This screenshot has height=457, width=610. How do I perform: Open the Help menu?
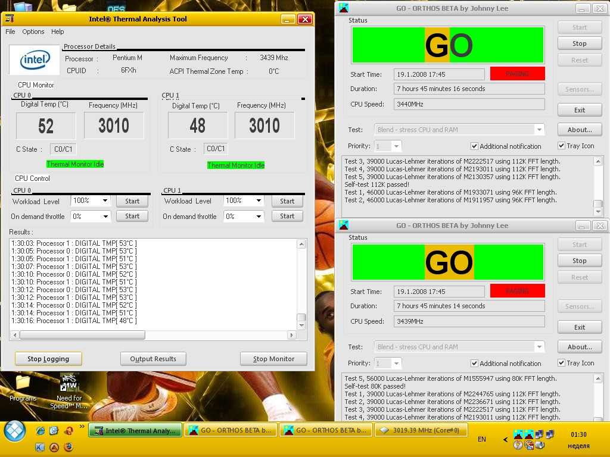point(58,32)
